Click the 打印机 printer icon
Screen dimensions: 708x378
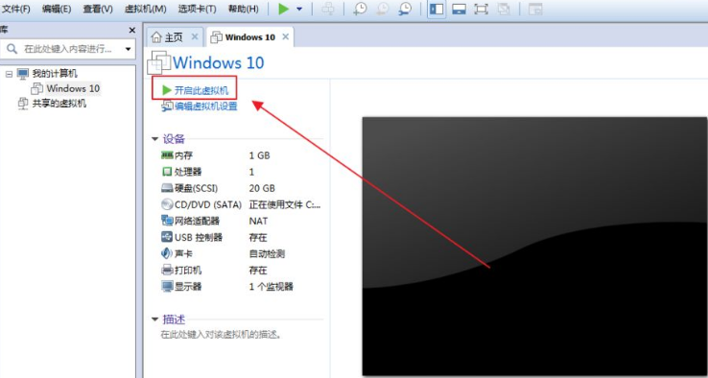[167, 270]
